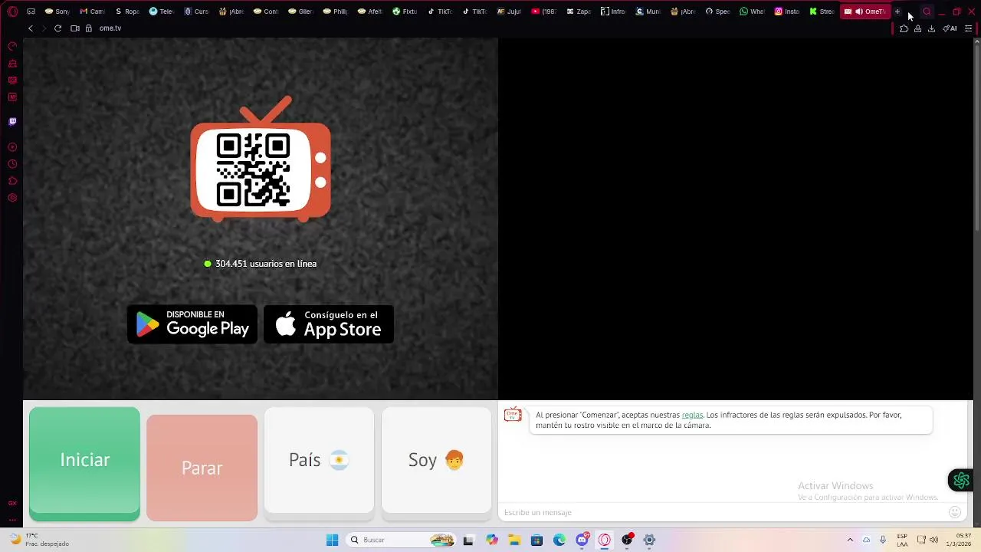981x552 pixels.
Task: Click the QR code TV logo
Action: click(261, 159)
